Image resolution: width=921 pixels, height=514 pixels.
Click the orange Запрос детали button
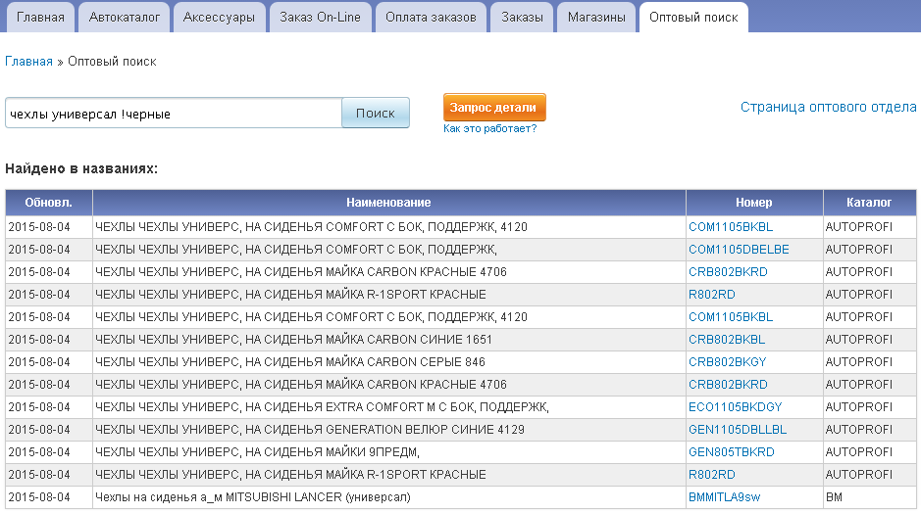click(x=494, y=108)
